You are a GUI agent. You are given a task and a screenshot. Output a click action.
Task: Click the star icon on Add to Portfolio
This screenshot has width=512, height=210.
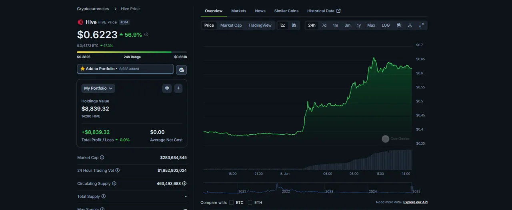click(x=82, y=69)
